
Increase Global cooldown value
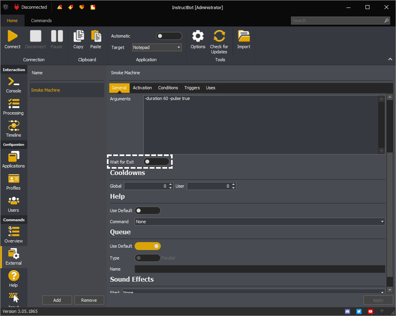pyautogui.click(x=171, y=184)
